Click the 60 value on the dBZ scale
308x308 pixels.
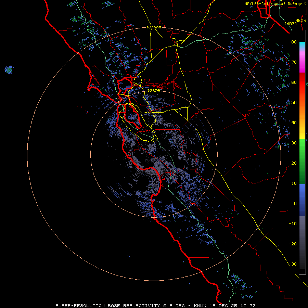pos(294,82)
